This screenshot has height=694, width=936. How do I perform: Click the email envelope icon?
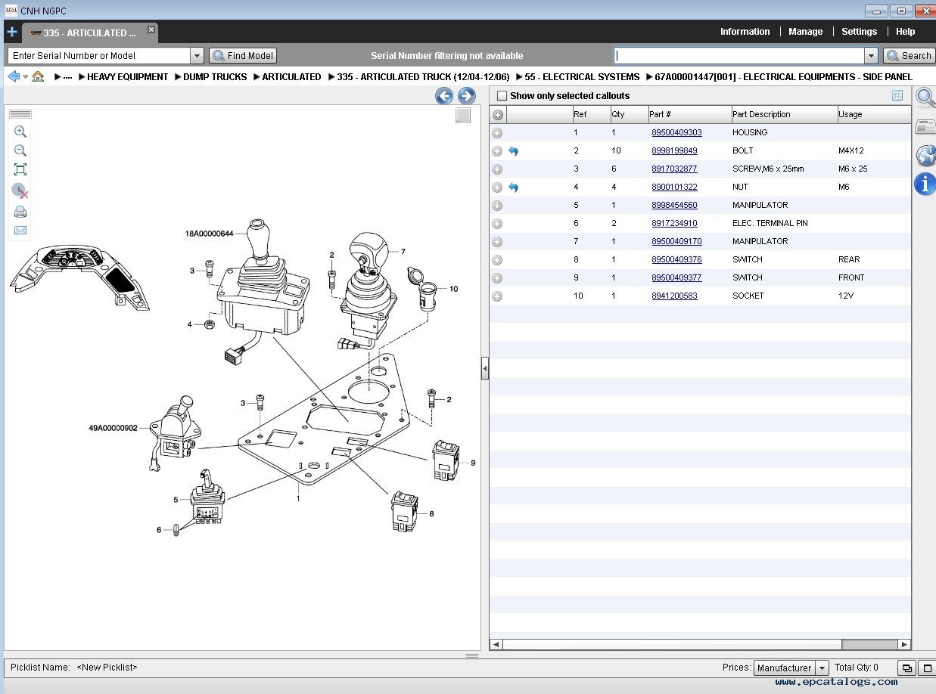(20, 231)
